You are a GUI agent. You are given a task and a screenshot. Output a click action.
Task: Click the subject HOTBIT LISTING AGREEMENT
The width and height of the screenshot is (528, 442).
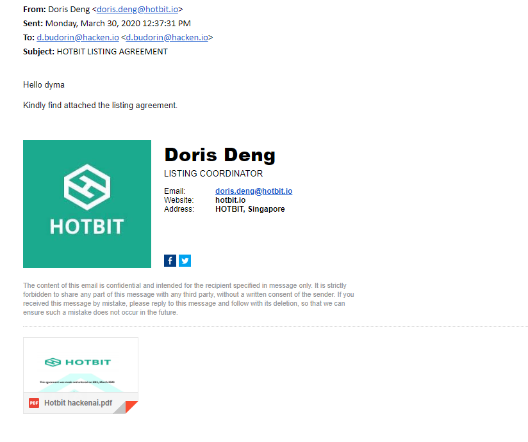click(112, 51)
